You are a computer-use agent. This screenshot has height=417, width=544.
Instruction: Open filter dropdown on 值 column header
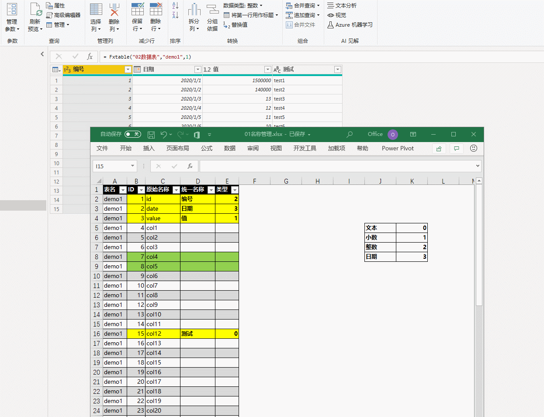pyautogui.click(x=268, y=69)
